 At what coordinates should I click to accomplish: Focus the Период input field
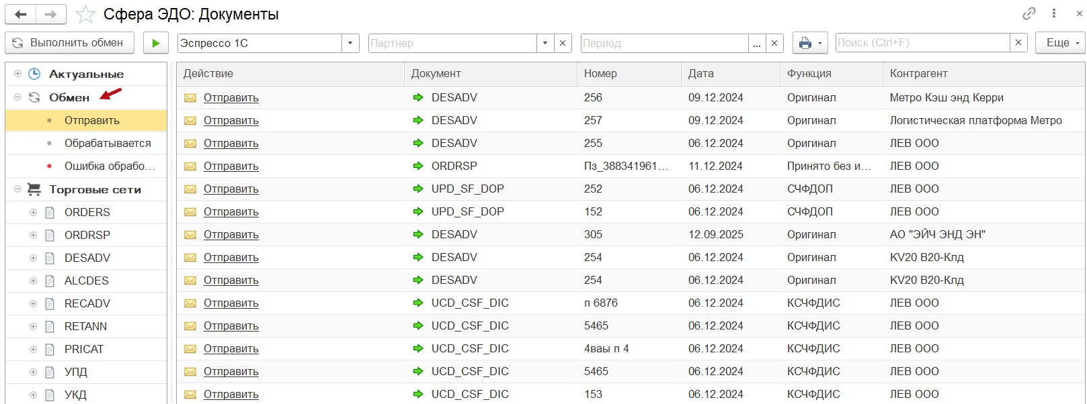coord(665,43)
